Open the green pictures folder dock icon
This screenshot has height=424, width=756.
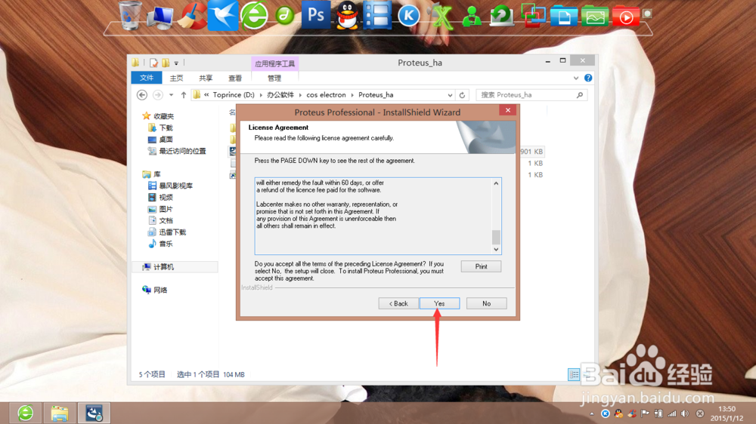(594, 15)
